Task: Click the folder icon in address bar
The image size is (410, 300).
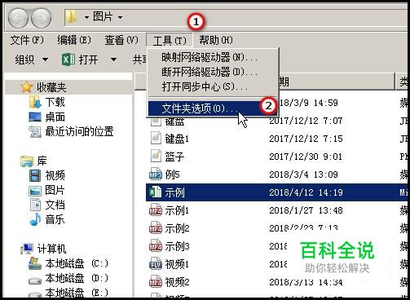Action: pyautogui.click(x=72, y=17)
